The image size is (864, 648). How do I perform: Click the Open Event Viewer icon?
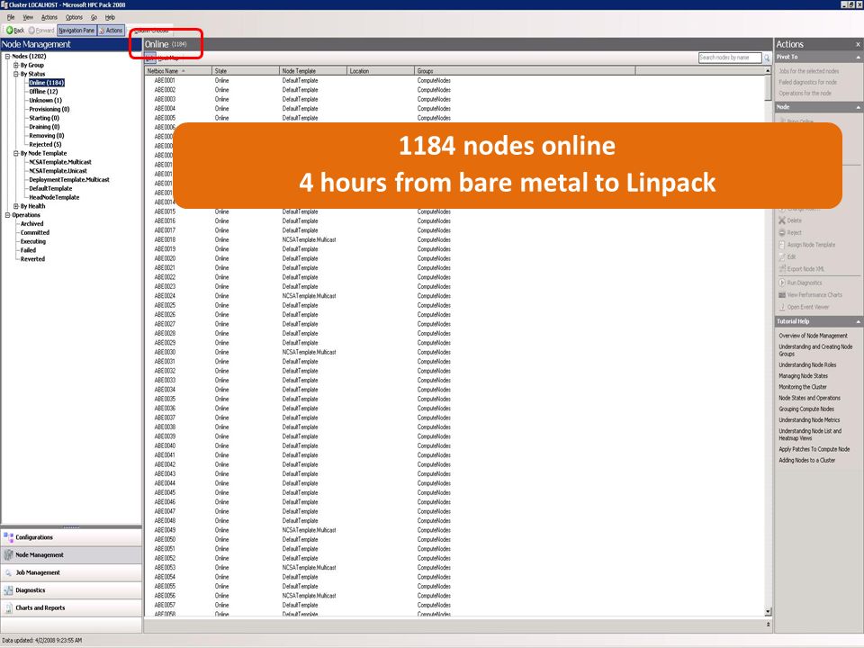tap(782, 307)
